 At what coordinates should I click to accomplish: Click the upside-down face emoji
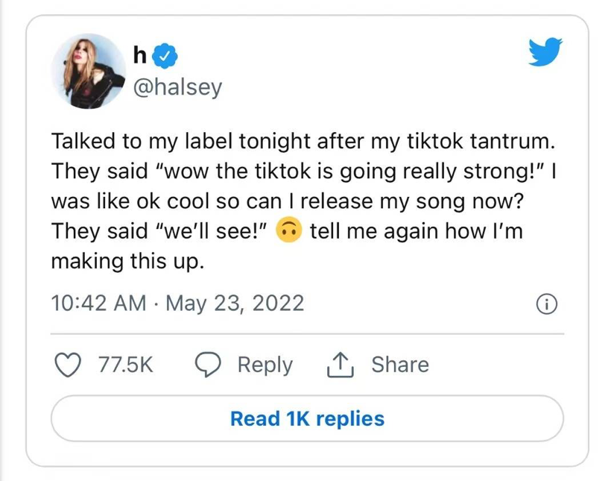288,231
